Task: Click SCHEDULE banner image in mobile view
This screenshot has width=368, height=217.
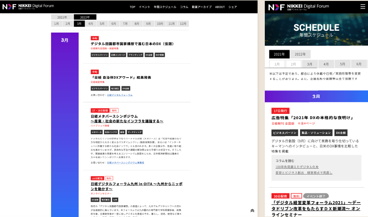Action: (316, 29)
